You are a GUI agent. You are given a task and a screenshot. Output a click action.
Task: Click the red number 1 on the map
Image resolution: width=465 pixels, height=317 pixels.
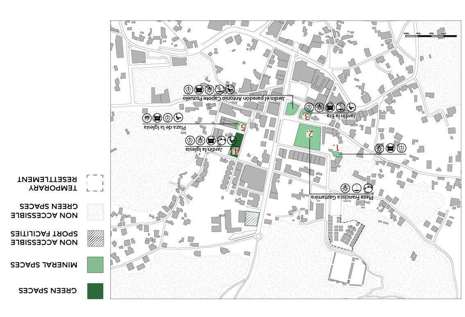[x=336, y=147]
